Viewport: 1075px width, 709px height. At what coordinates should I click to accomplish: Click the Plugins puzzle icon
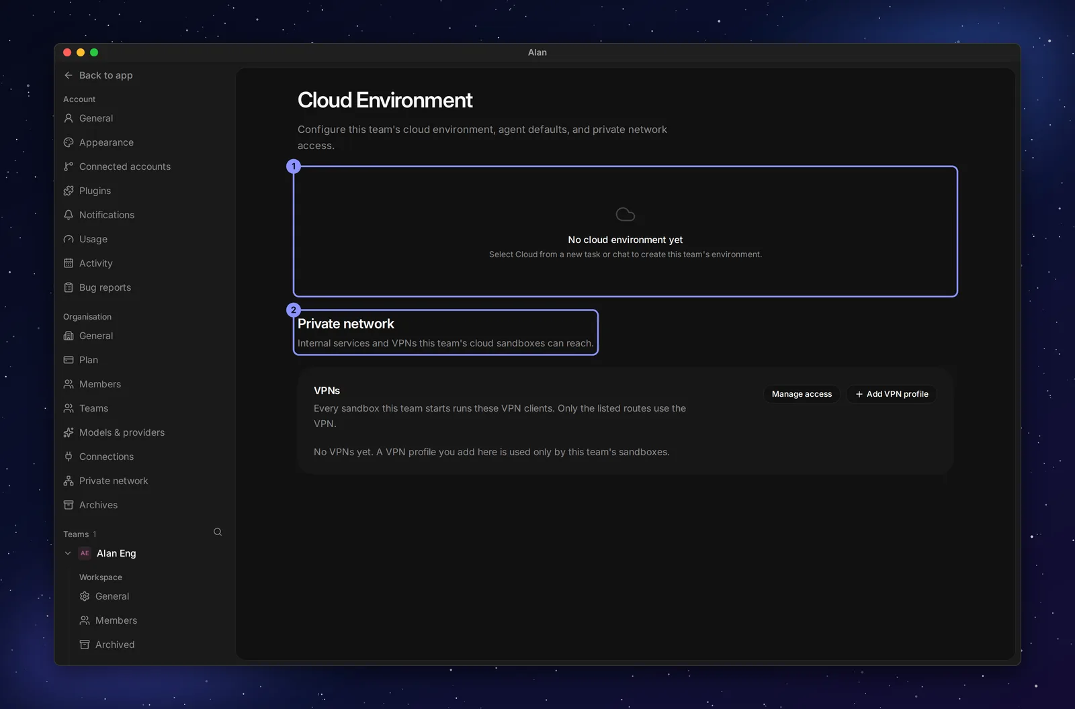pos(69,191)
